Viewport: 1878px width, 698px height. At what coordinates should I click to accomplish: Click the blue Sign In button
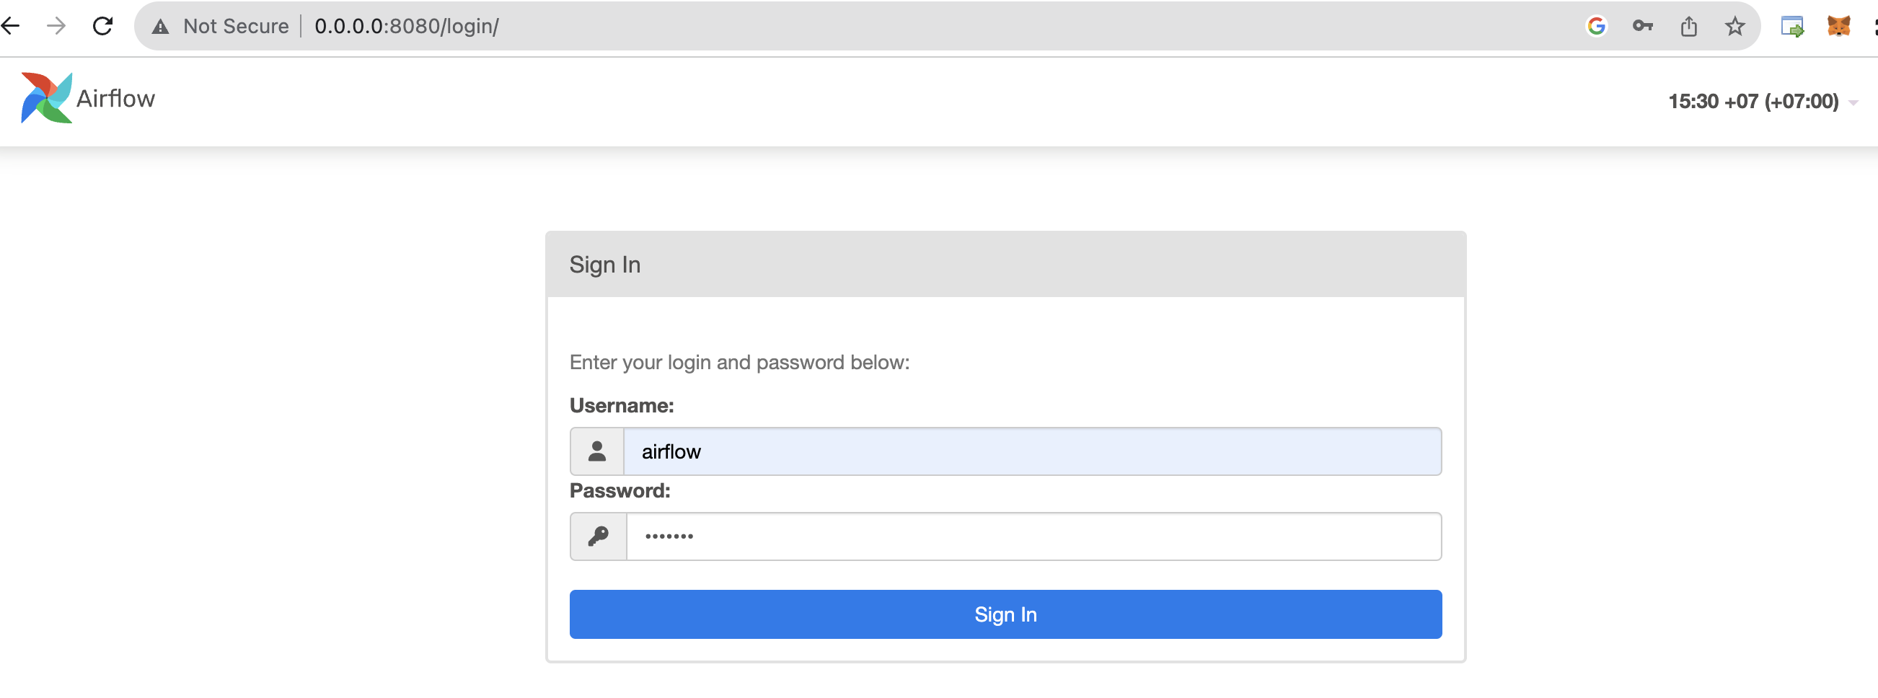click(x=1005, y=614)
